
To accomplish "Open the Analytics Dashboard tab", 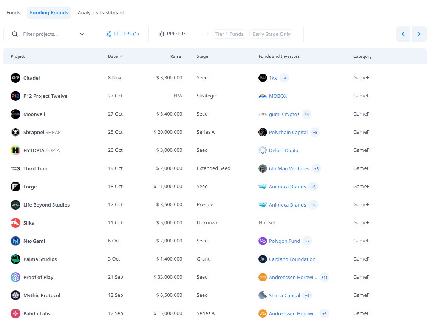I will [x=101, y=12].
